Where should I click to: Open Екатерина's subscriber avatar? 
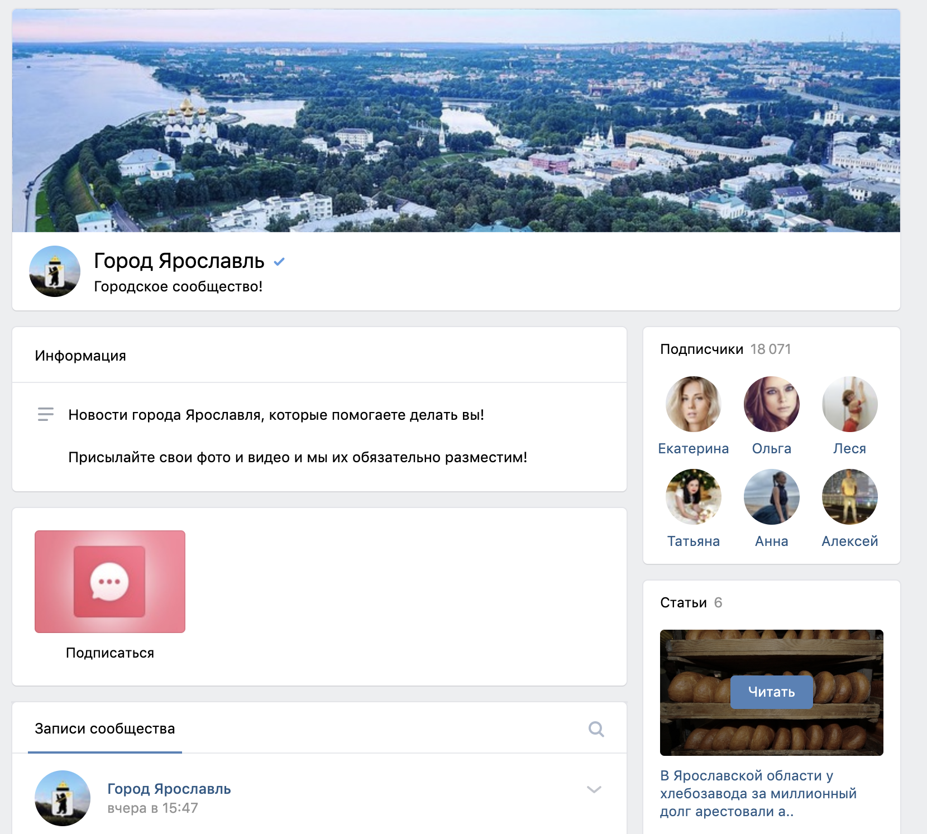[693, 404]
